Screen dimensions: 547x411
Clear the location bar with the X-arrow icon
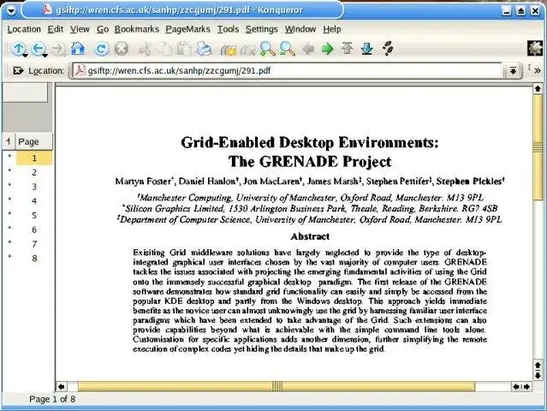point(18,71)
